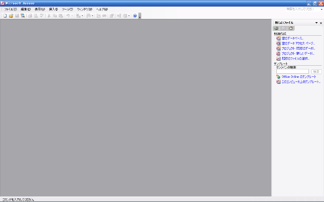Click the プロジェクト (新しいデータ) link
Image resolution: width=324 pixels, height=202 pixels.
click(x=298, y=54)
